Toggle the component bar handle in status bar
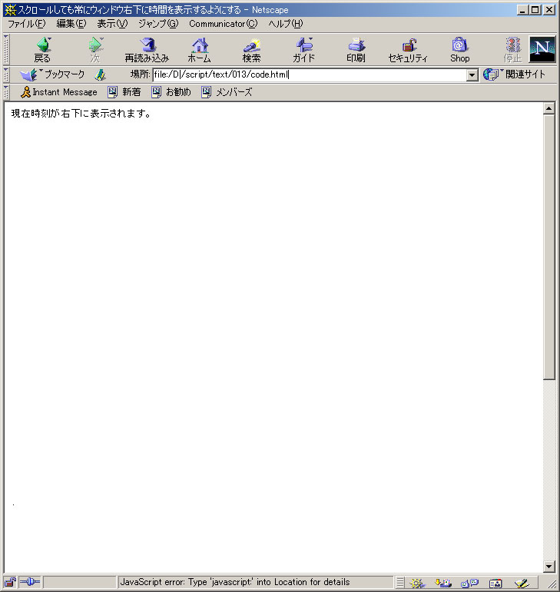This screenshot has height=592, width=560. pyautogui.click(x=400, y=583)
